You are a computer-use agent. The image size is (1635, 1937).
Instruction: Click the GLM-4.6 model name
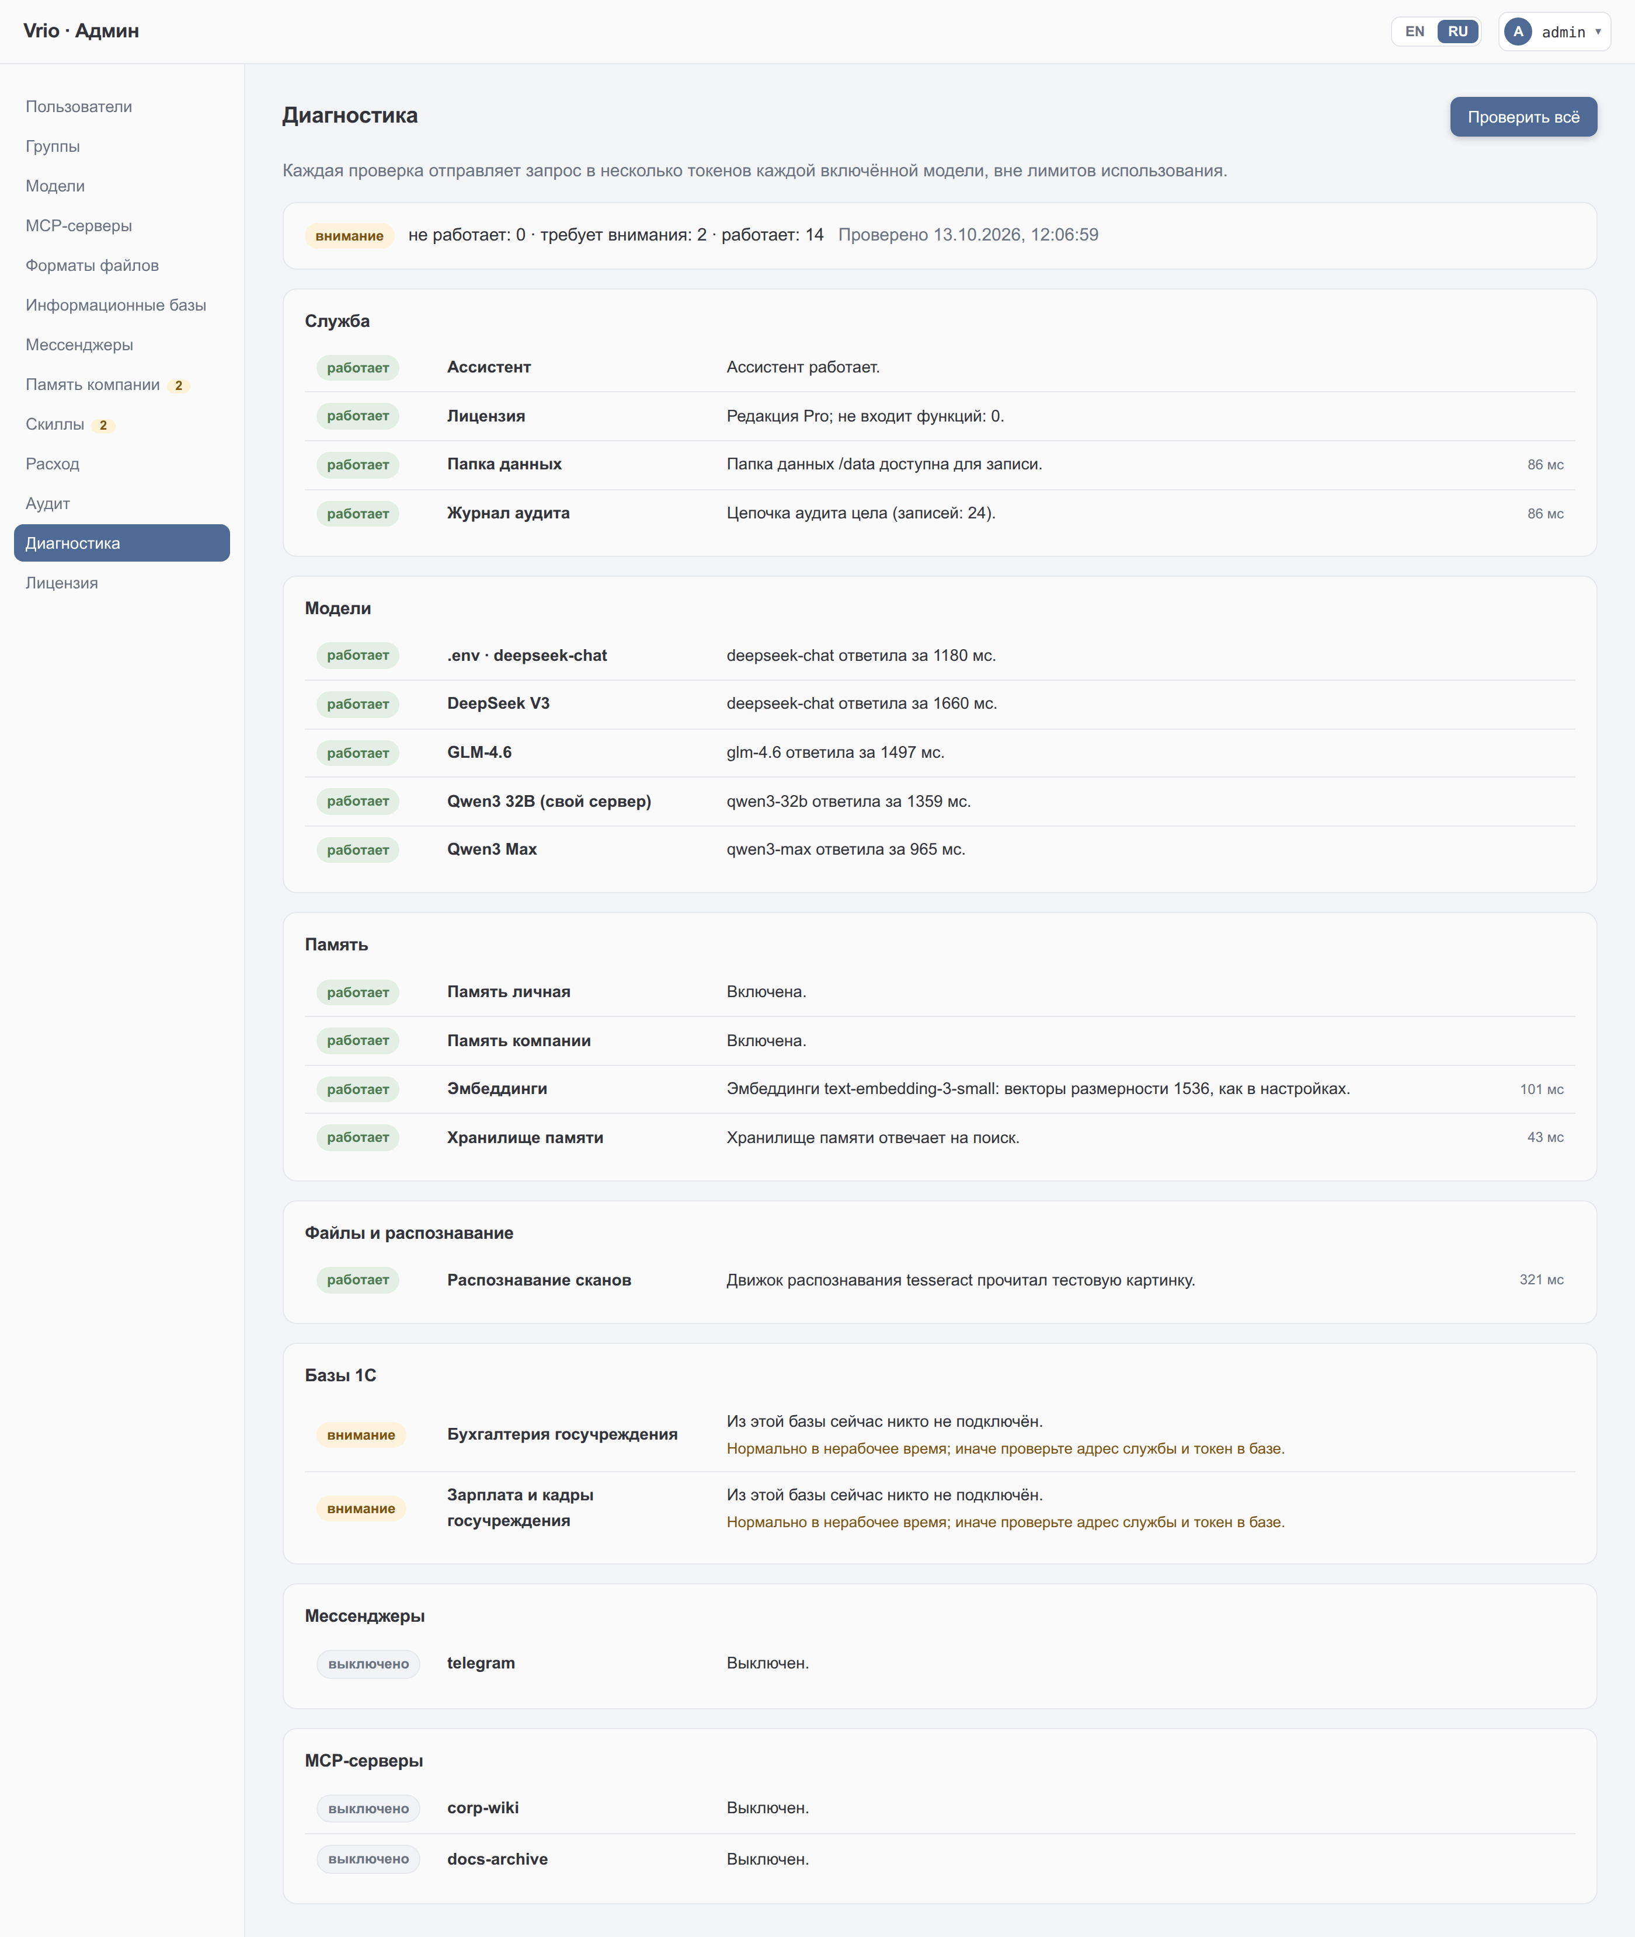click(x=479, y=752)
